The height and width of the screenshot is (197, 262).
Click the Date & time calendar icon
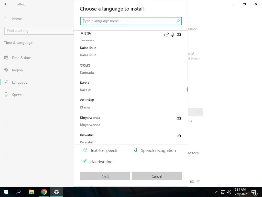click(6, 58)
